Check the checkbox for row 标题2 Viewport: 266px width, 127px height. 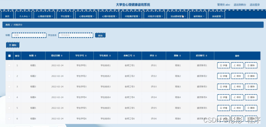tap(9, 76)
